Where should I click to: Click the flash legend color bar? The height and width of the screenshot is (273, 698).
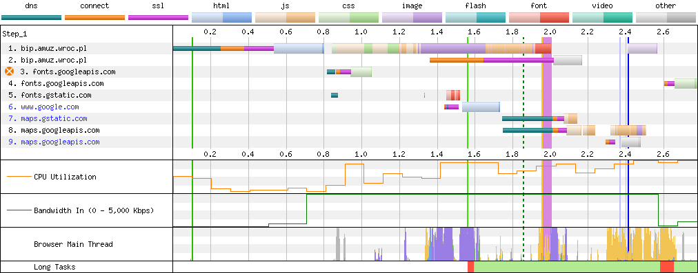[475, 17]
